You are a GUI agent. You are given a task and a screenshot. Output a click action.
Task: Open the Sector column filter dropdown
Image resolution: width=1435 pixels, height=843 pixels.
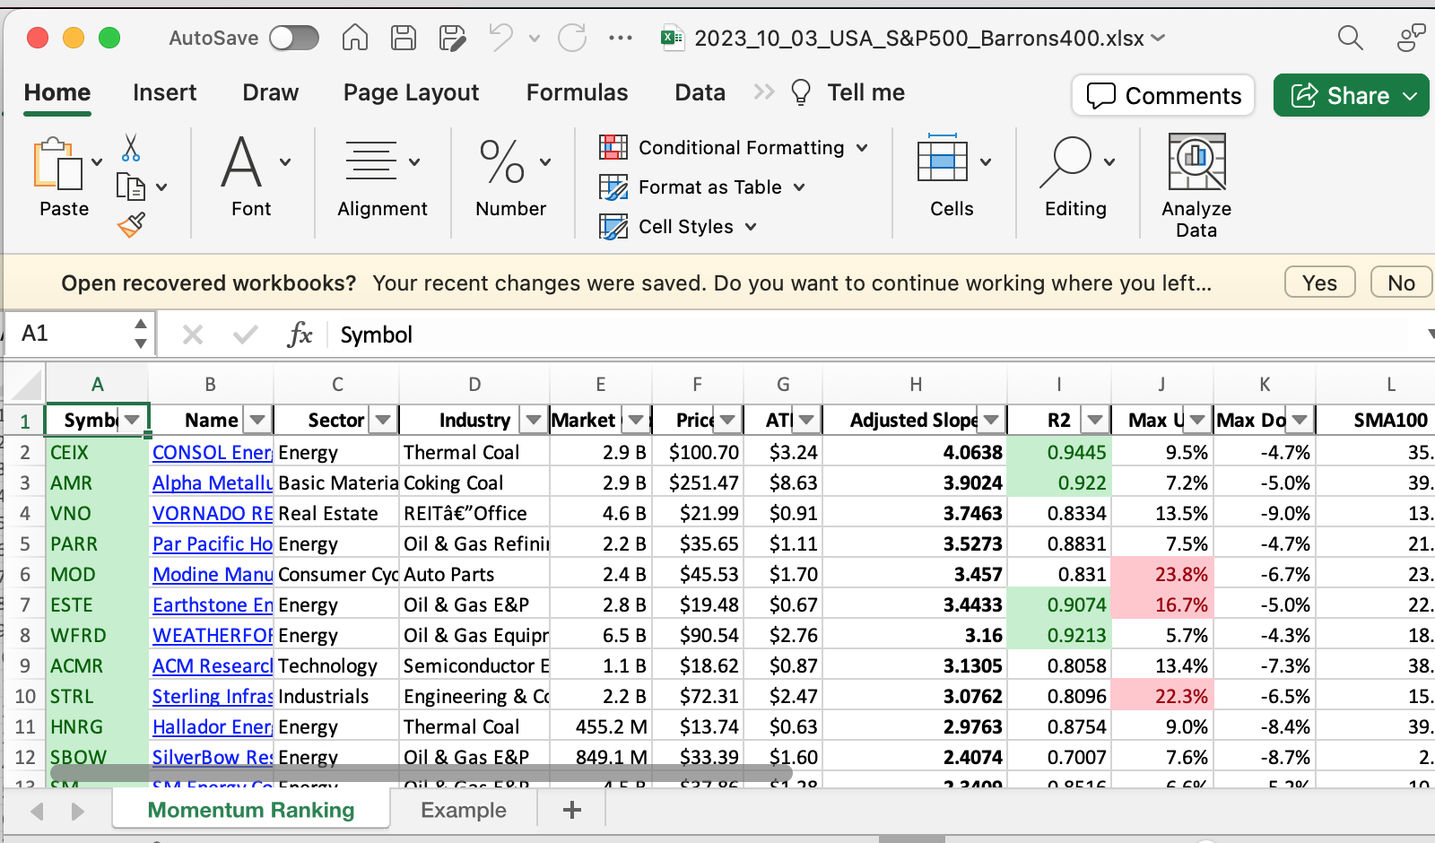click(384, 420)
